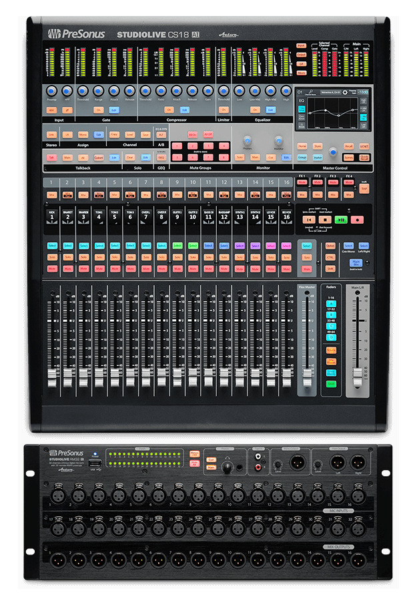This screenshot has width=417, height=611.
Task: Start playback with the green play/pause button
Action: point(341,220)
